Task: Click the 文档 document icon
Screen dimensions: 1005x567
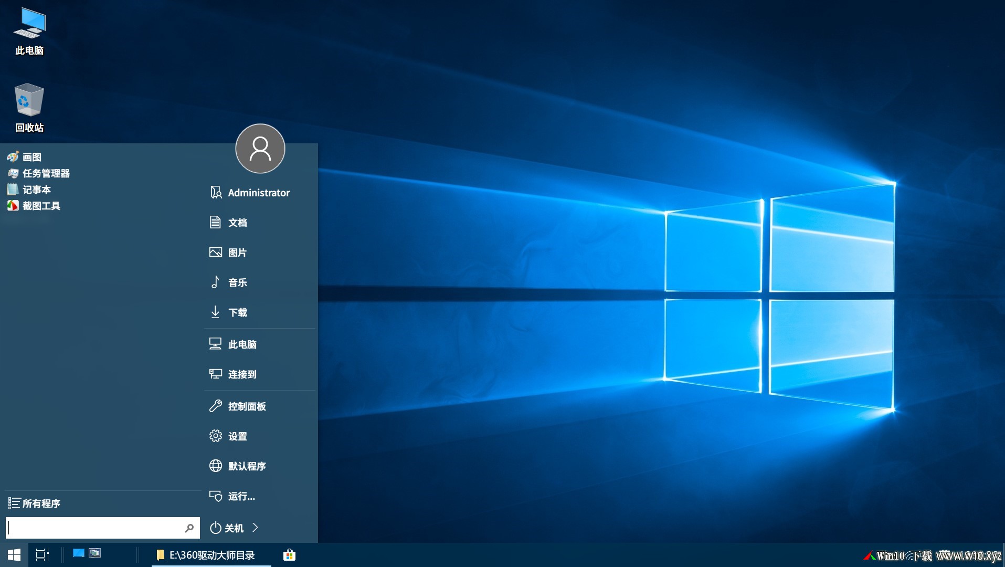Action: coord(215,222)
